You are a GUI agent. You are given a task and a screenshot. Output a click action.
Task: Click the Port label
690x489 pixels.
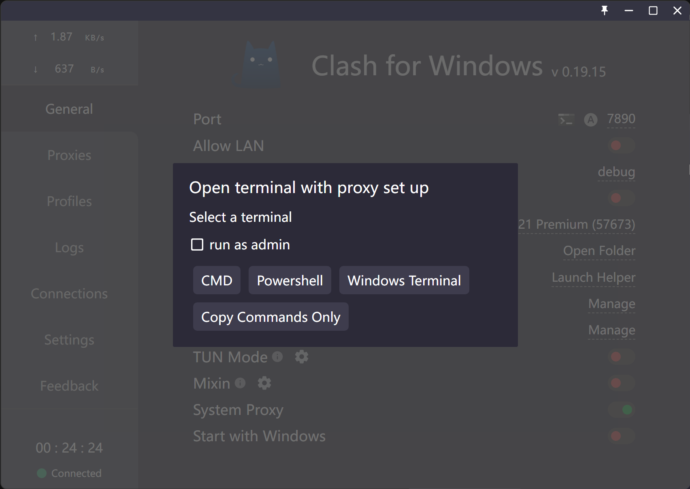(207, 119)
